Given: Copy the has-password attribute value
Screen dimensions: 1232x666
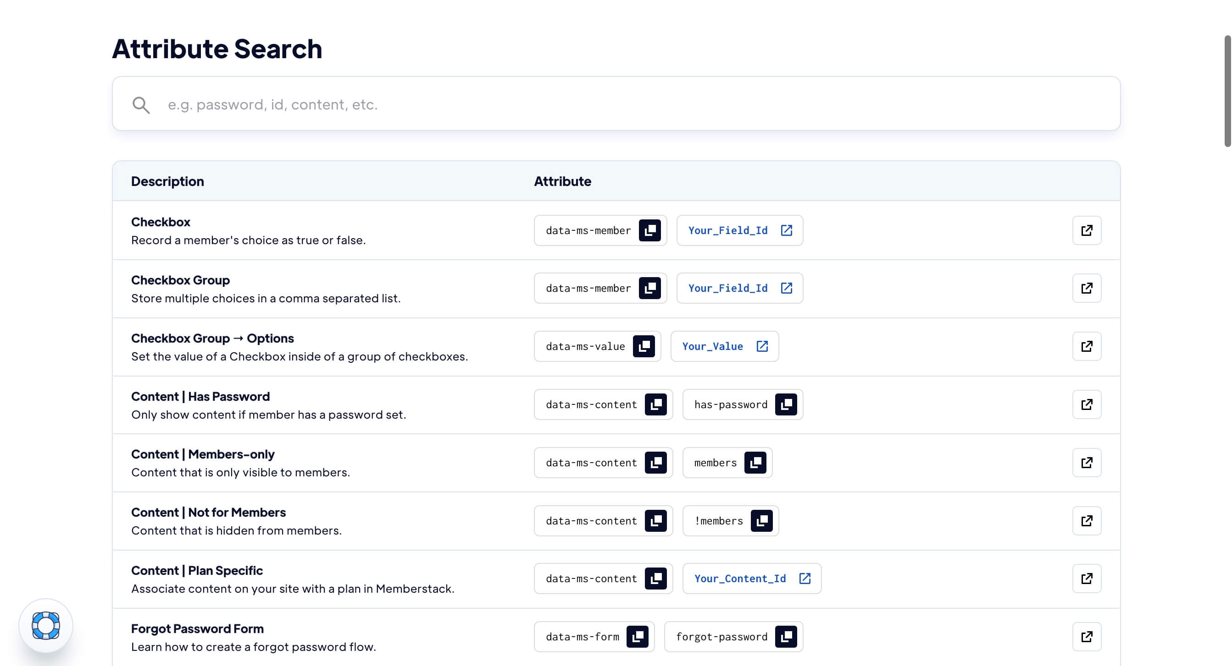Looking at the screenshot, I should [x=787, y=404].
